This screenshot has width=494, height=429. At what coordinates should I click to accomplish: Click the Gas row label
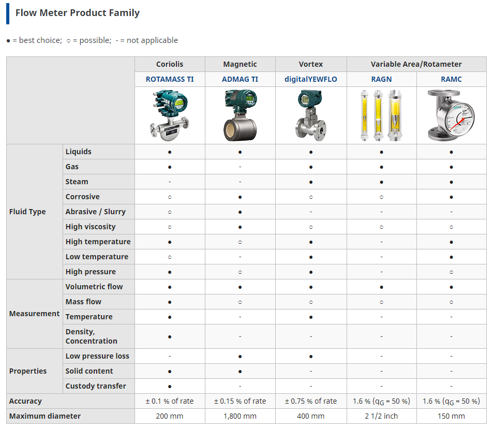click(x=72, y=167)
